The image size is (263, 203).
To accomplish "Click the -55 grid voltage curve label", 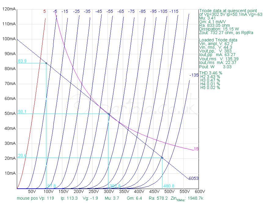I will [110, 11].
